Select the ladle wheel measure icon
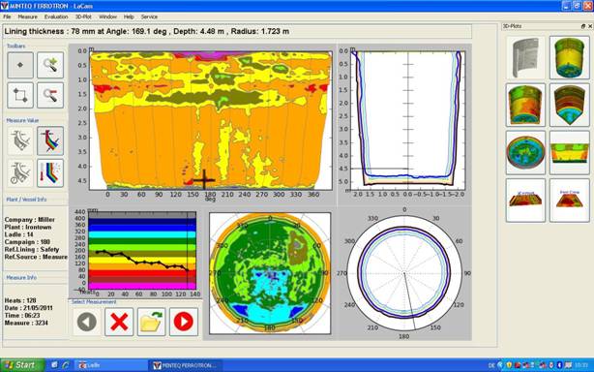594x372 pixels. pos(20,173)
